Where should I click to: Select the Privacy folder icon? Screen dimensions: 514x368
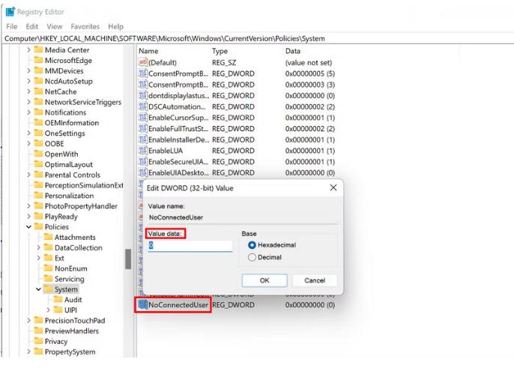tap(39, 341)
